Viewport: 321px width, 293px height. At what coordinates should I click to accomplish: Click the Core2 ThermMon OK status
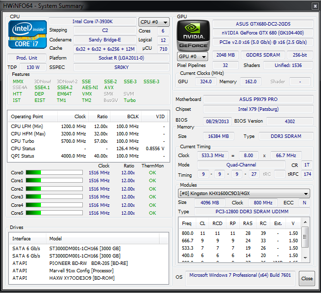tap(152, 189)
